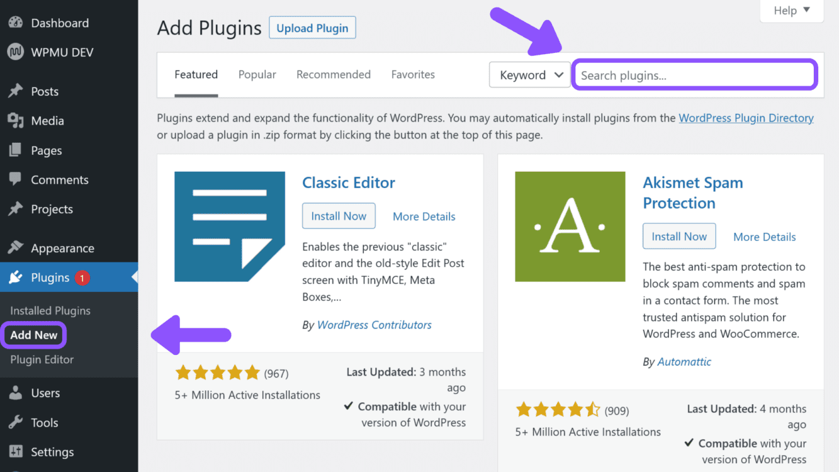Image resolution: width=839 pixels, height=472 pixels.
Task: Open the Settings sliders icon
Action: pos(16,452)
